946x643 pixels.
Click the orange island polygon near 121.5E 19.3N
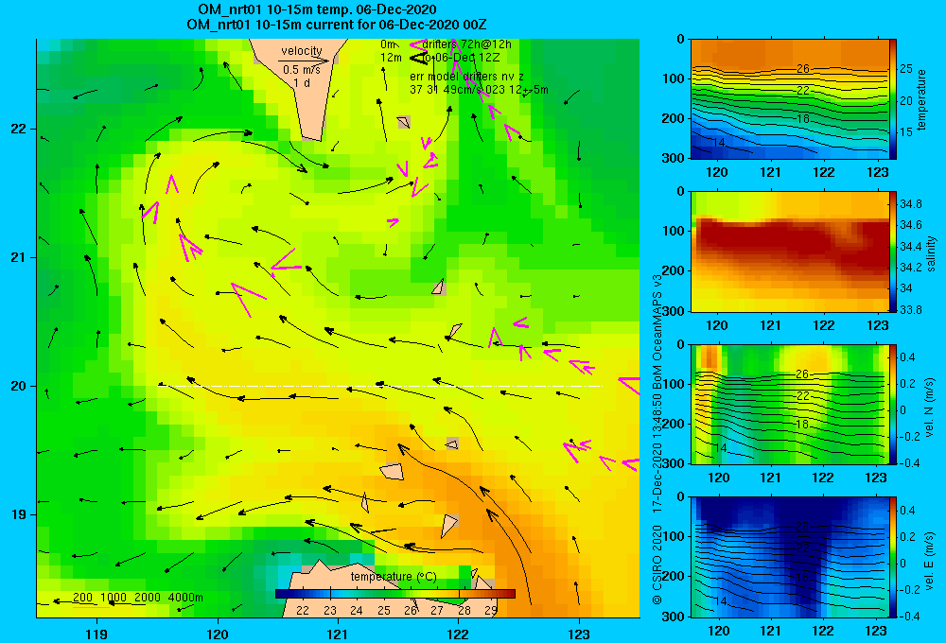point(393,471)
